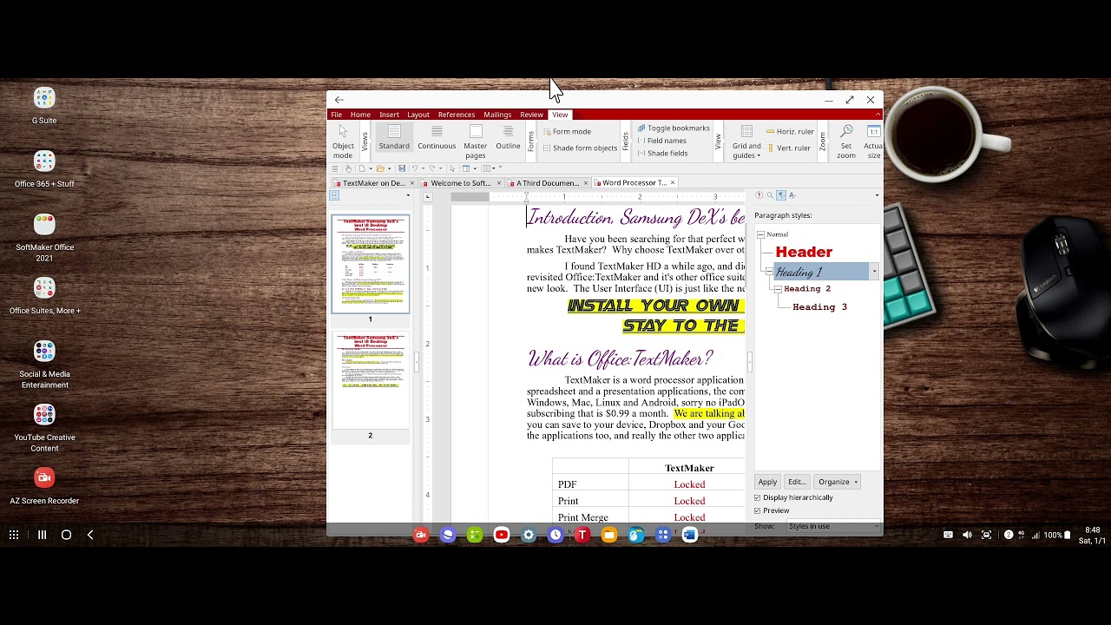
Task: Click the new document icon in the quick toolbar
Action: [x=362, y=168]
